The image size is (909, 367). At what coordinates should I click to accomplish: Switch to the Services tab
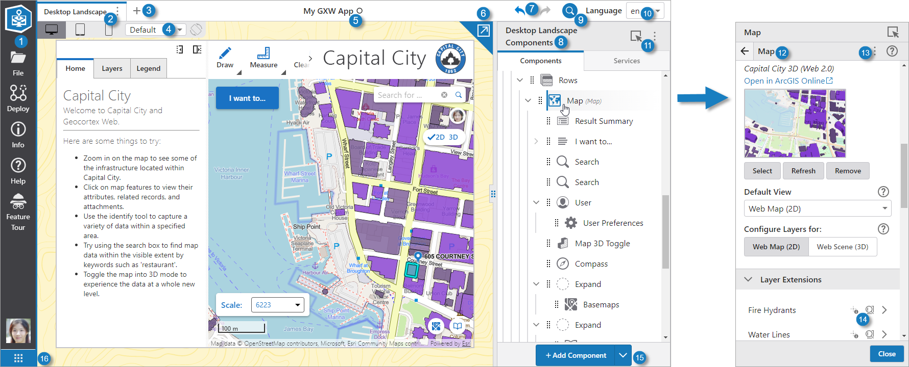[627, 61]
